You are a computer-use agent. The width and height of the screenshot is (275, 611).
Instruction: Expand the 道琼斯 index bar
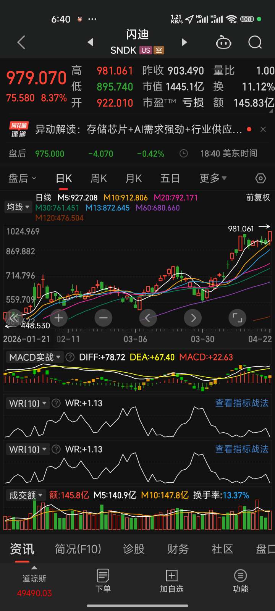coord(34,567)
